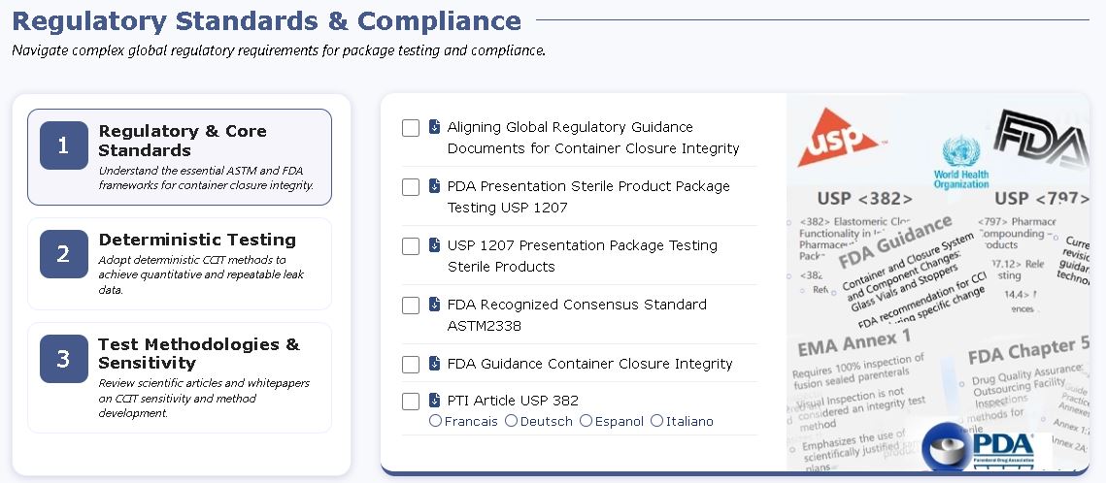Viewport: 1106px width, 483px height.
Task: Open Test Methodologies & Sensitivity section
Action: click(x=180, y=378)
